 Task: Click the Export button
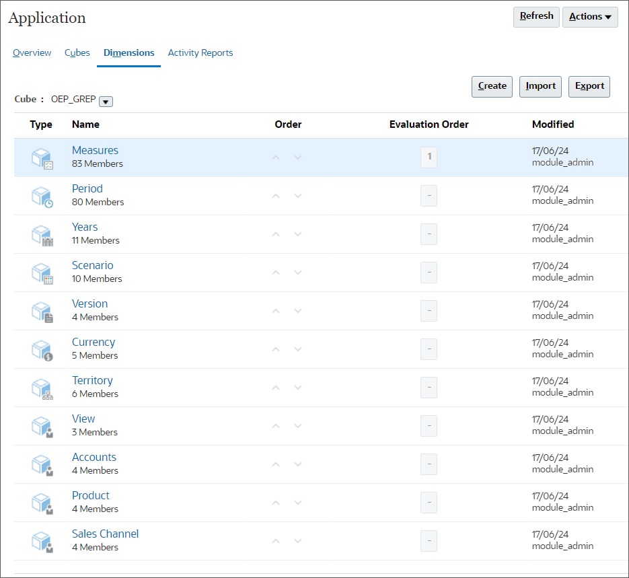point(589,87)
